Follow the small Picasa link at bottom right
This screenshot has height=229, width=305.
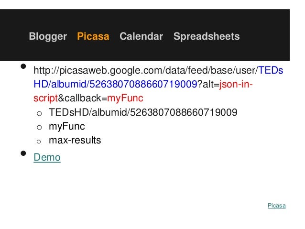coord(276,206)
